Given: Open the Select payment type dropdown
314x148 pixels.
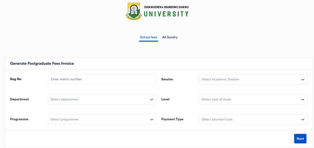Looking at the screenshot, I should pos(253,119).
